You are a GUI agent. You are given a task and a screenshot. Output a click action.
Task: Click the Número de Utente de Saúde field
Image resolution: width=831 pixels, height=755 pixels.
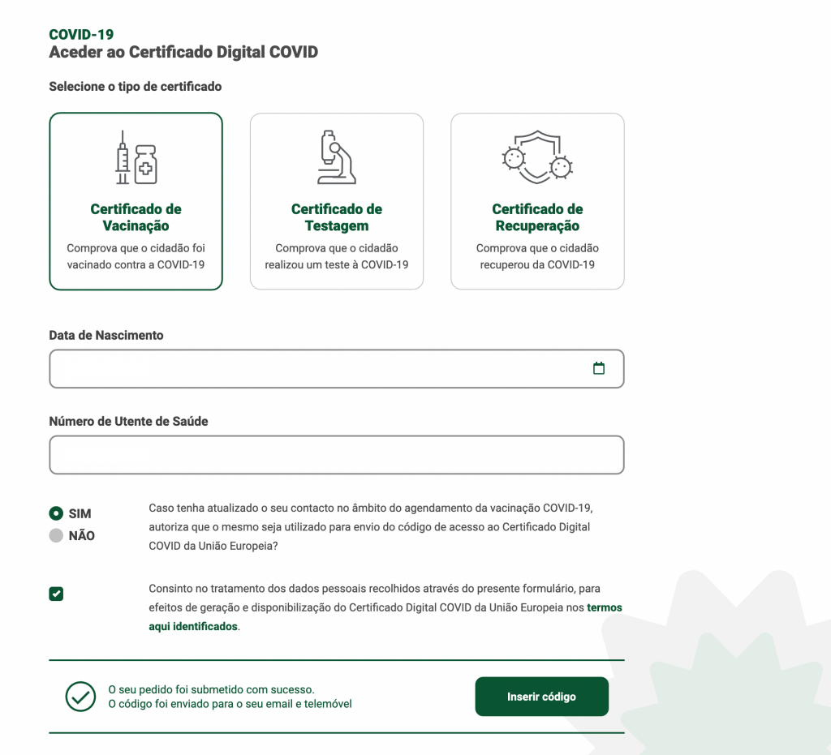336,455
